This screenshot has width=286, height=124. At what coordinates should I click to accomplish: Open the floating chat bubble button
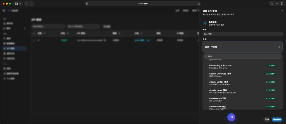tap(231, 117)
